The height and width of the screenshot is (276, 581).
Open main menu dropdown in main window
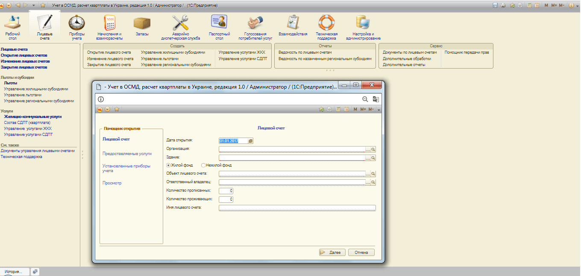click(9, 5)
